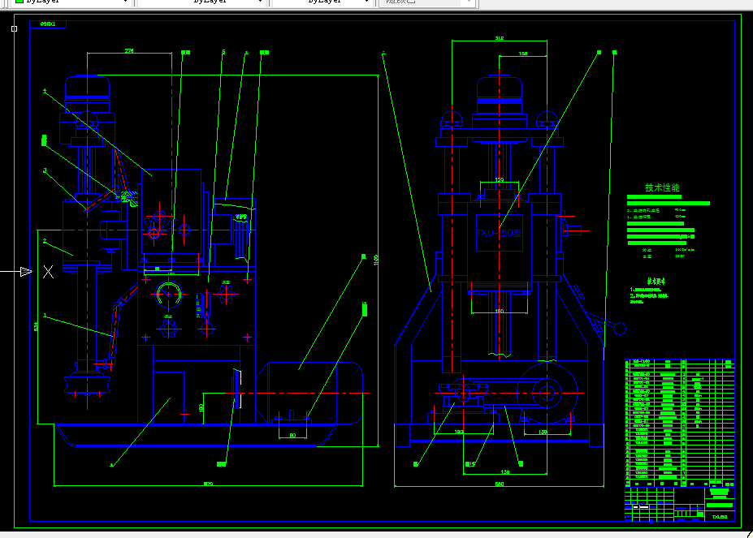Click the UCS X axis icon
Screen dimensions: 753x538
tap(48, 272)
